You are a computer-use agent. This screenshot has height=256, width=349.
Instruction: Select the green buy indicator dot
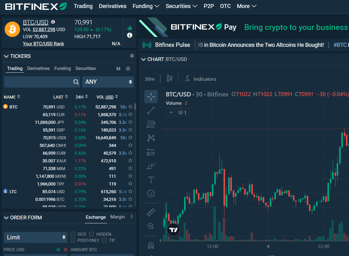(58, 250)
